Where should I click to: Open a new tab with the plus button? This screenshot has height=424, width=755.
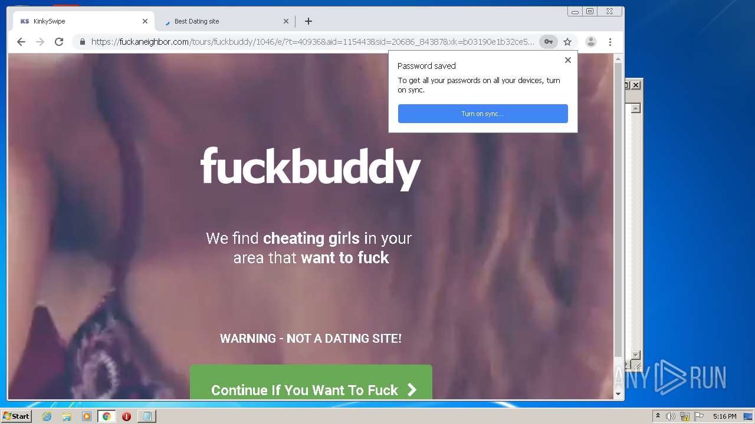(308, 21)
